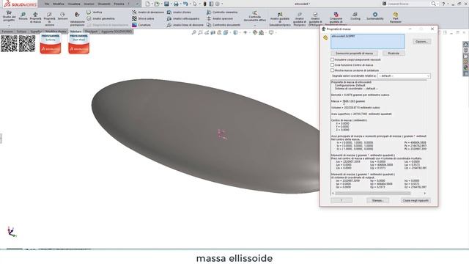Switch to the Schizzo tab

click(21, 32)
